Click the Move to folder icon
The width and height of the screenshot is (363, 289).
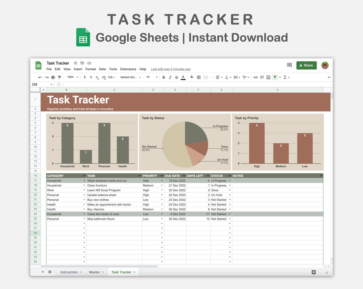[x=82, y=63]
